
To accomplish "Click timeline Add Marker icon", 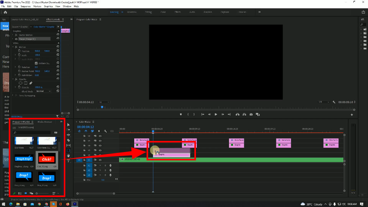I will (x=99, y=131).
